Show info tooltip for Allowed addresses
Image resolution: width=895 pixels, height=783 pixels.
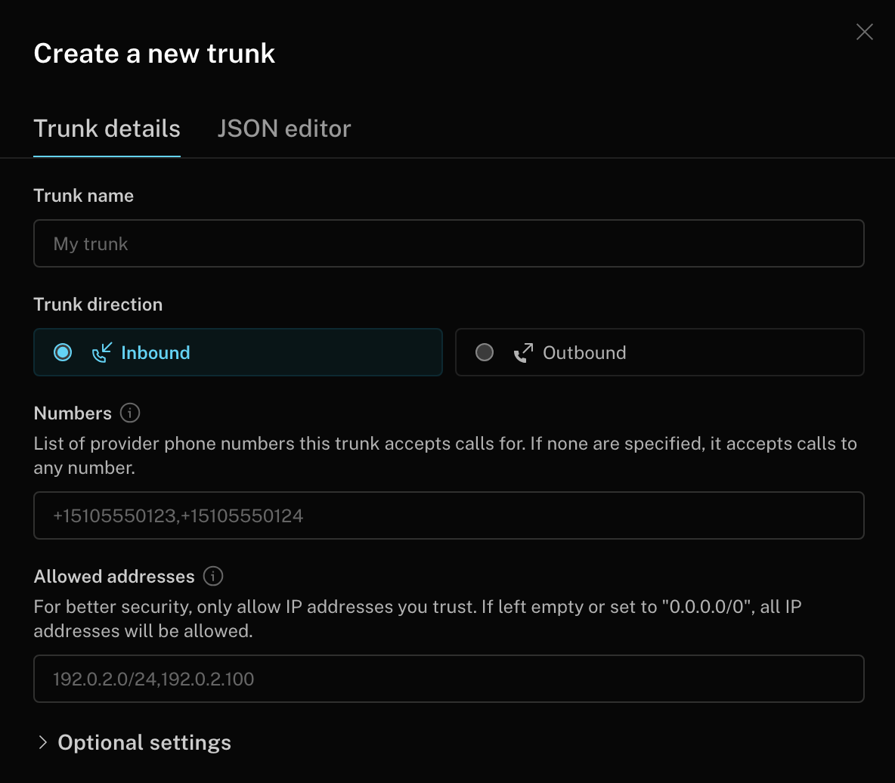pos(213,576)
